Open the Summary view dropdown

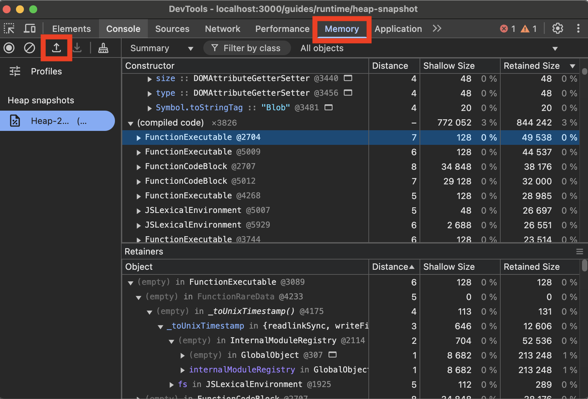pos(161,48)
